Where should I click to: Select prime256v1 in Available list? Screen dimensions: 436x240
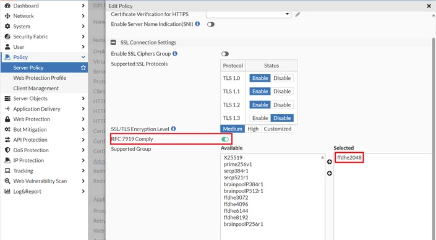237,164
